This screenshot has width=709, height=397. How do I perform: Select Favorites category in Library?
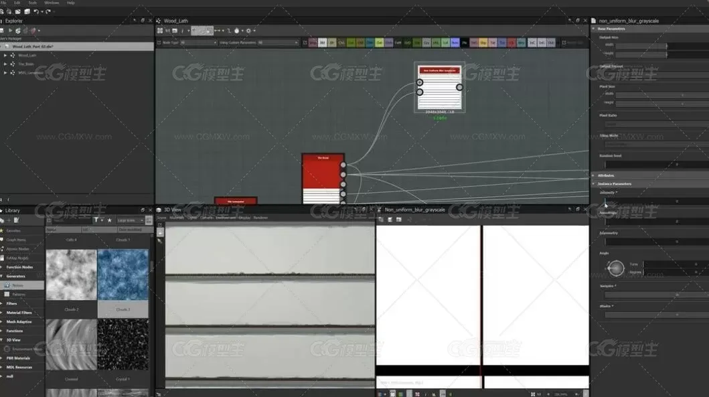coord(13,230)
